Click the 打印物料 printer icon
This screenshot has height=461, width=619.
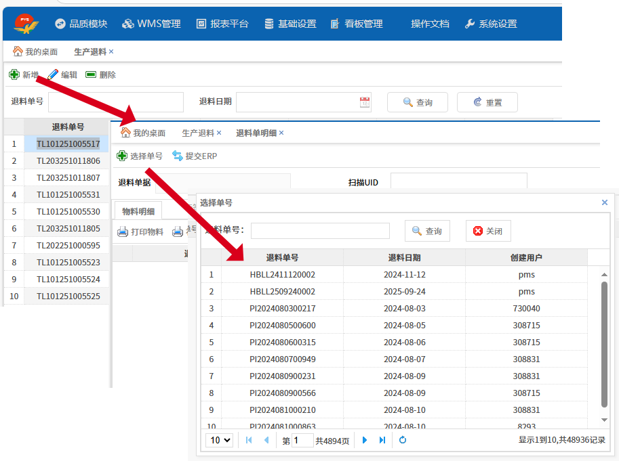click(x=123, y=232)
